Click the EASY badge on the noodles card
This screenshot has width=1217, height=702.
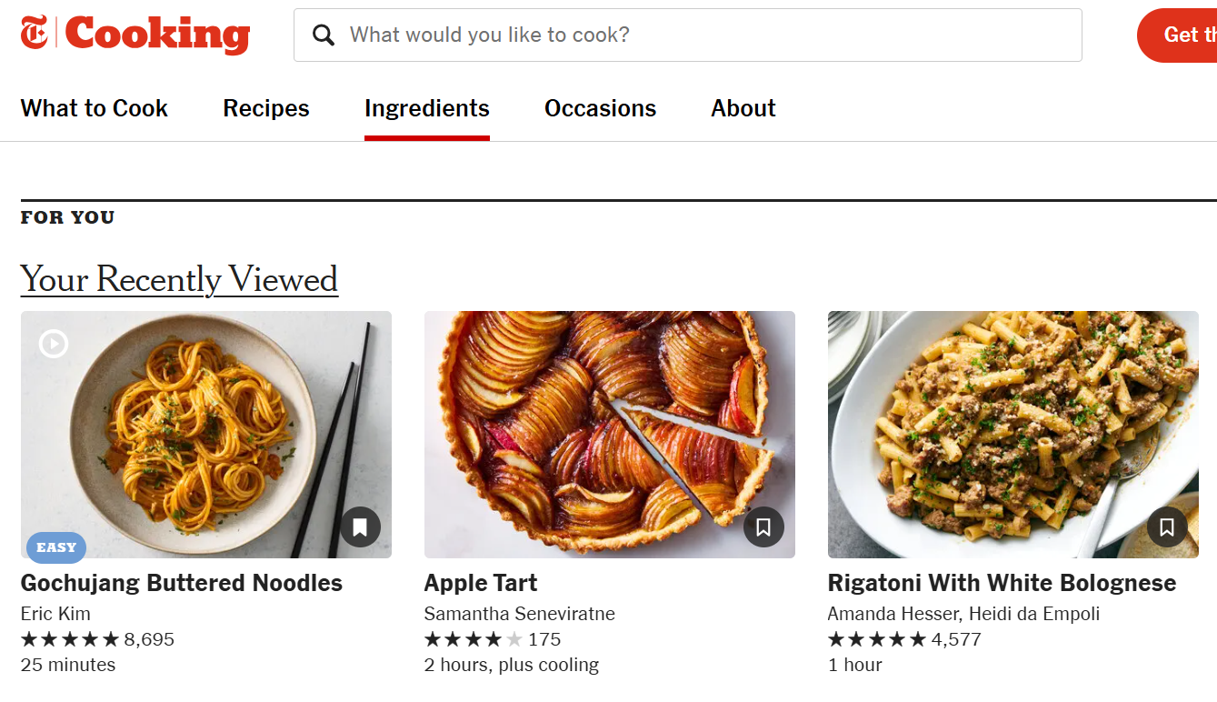55,547
